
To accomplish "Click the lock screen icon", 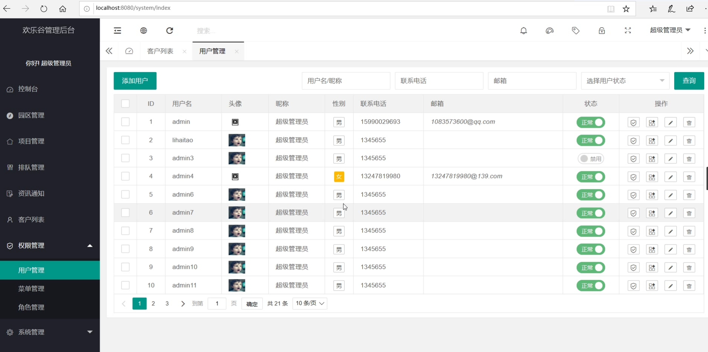I will (x=601, y=31).
